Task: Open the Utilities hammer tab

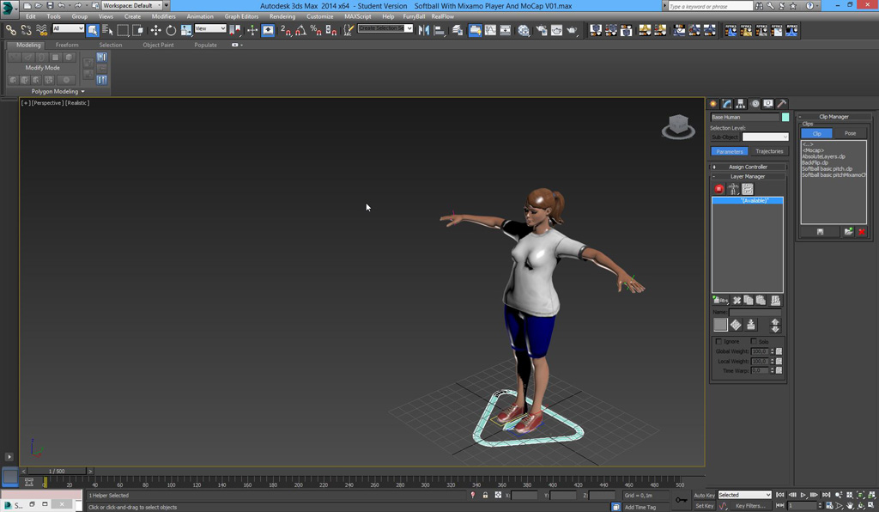Action: click(x=781, y=104)
